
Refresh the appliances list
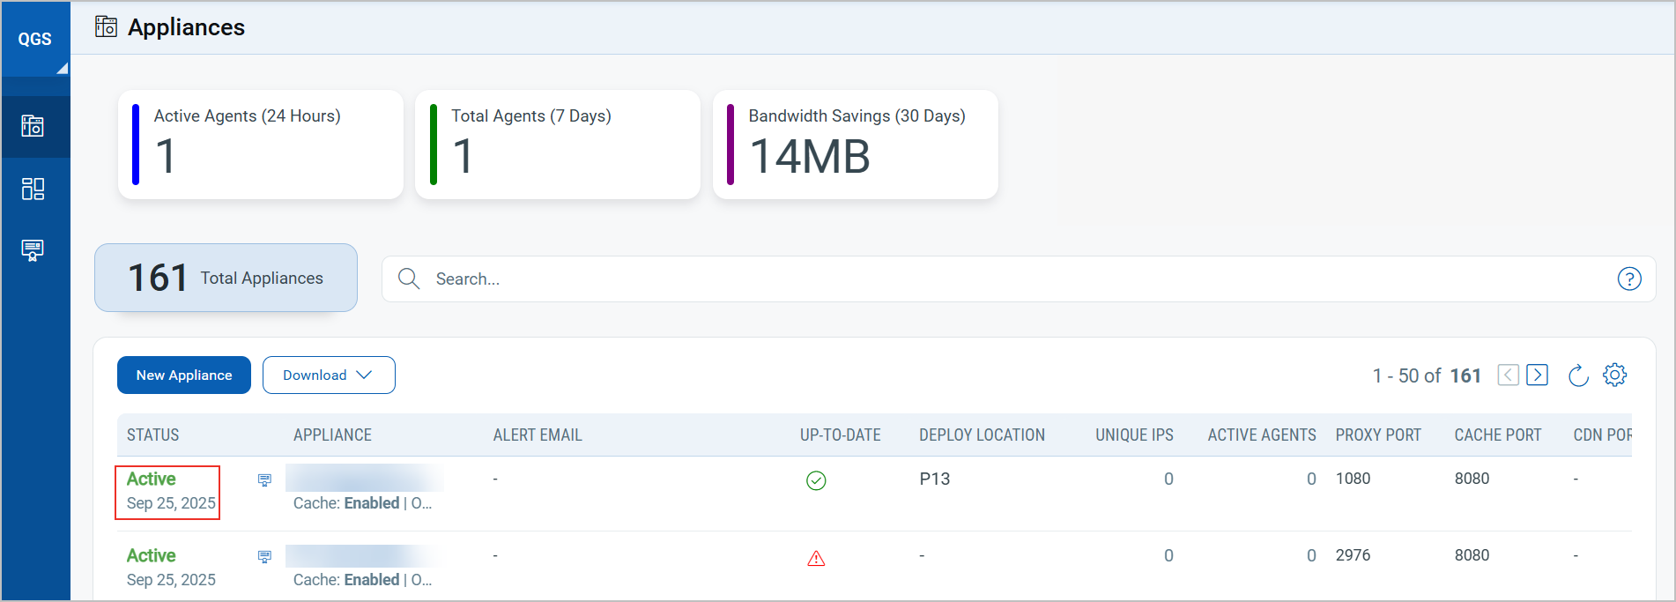click(1578, 375)
